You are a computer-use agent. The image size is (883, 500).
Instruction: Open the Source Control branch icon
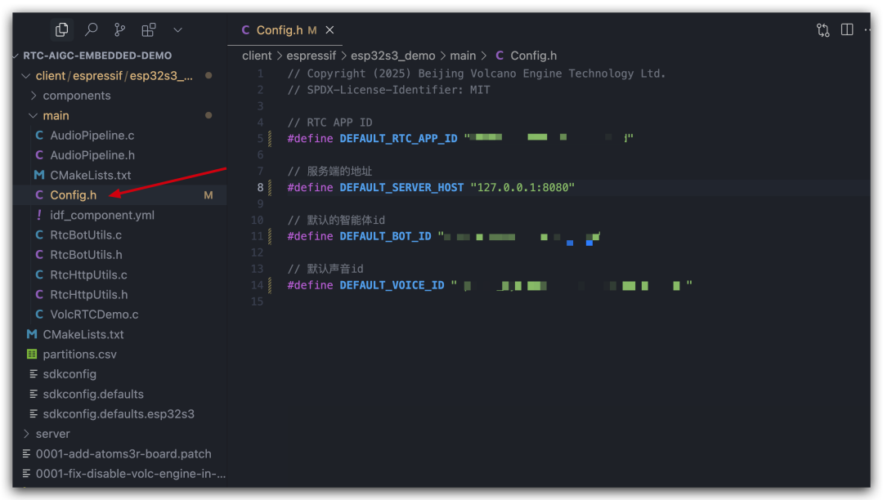click(x=120, y=29)
